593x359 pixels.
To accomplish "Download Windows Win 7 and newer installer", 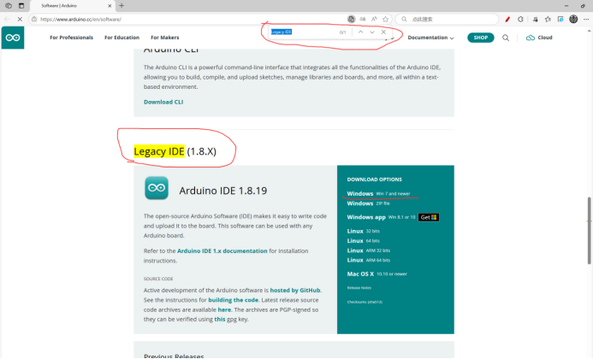I will (378, 193).
